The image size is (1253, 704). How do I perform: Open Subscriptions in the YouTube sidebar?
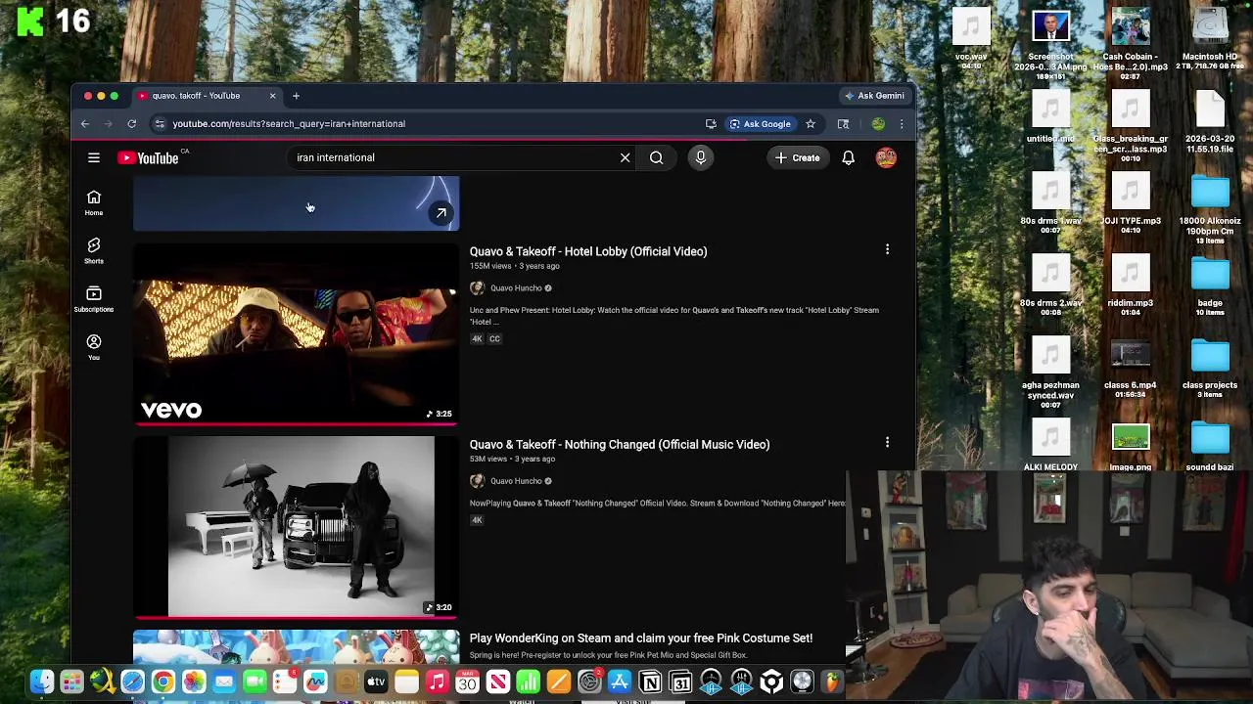click(x=94, y=299)
